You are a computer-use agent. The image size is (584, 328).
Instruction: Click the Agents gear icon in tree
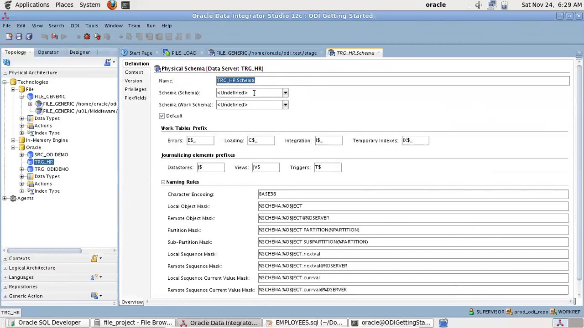pos(13,198)
